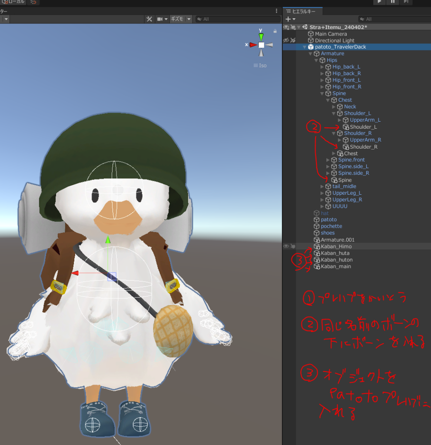Toggle visibility eye for Kaban_Himo
The width and height of the screenshot is (431, 445).
(x=286, y=246)
